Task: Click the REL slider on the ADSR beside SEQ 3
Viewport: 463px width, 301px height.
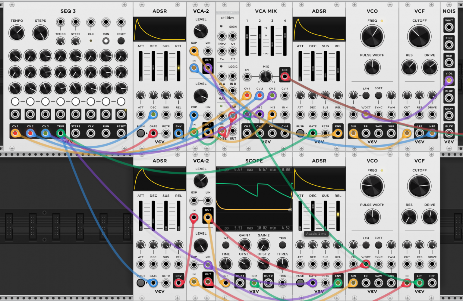Action: coord(178,66)
